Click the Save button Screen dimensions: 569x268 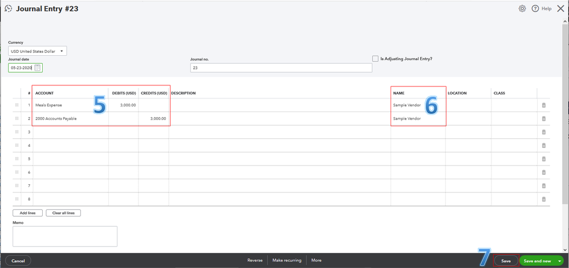(506, 261)
